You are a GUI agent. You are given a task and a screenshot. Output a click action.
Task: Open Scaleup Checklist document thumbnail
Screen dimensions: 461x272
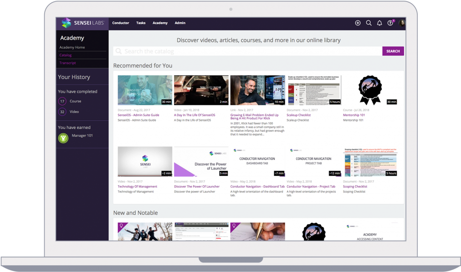click(314, 90)
